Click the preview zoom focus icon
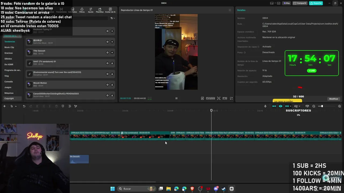Viewport: 344px width, 193px height. [219, 98]
